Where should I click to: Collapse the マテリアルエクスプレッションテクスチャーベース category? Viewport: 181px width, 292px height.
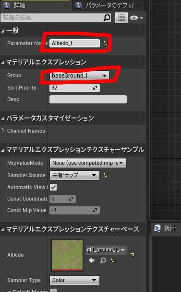pyautogui.click(x=2, y=229)
